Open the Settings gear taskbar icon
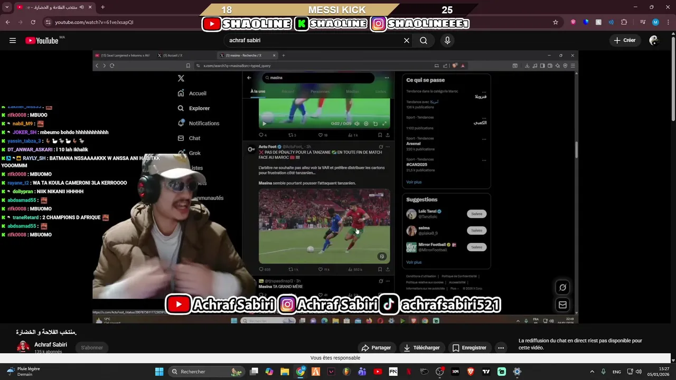Viewport: 676px width, 380px height. coord(517,372)
